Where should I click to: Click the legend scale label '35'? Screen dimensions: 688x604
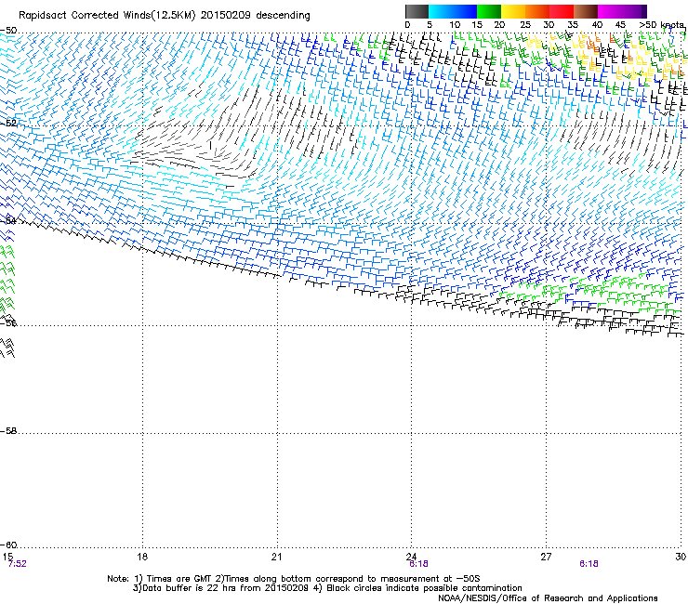click(573, 24)
